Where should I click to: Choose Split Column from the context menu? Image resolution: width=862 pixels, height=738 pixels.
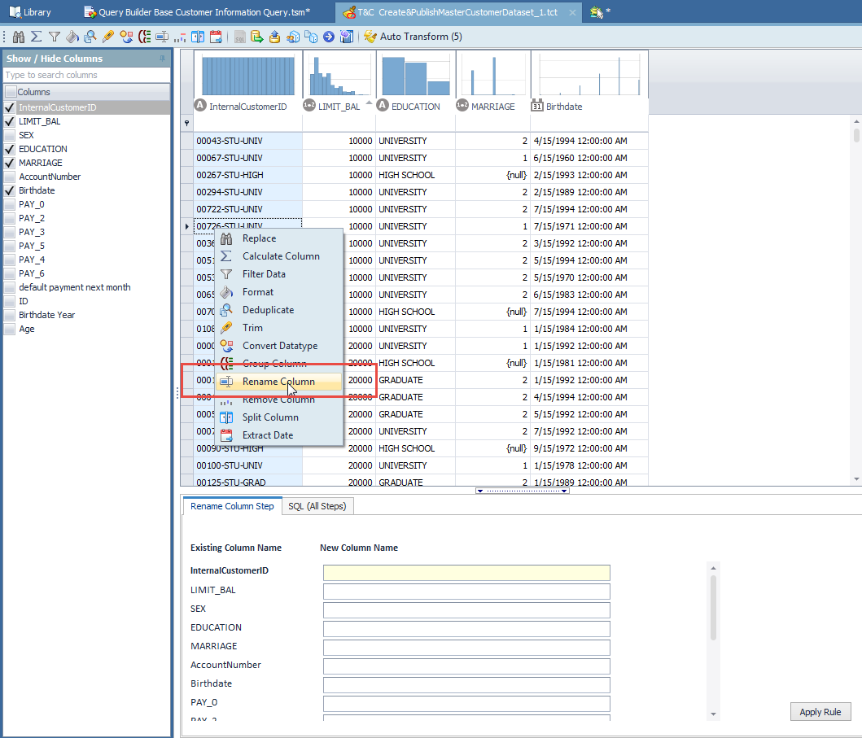click(x=278, y=417)
